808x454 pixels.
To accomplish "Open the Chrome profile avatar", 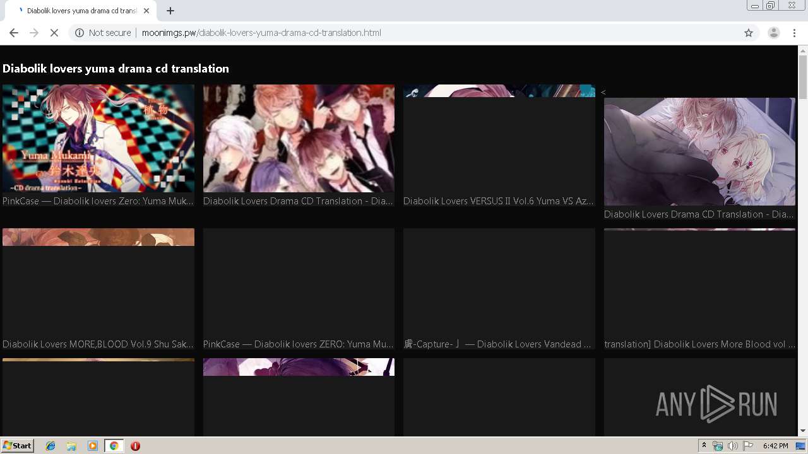I will 773,33.
